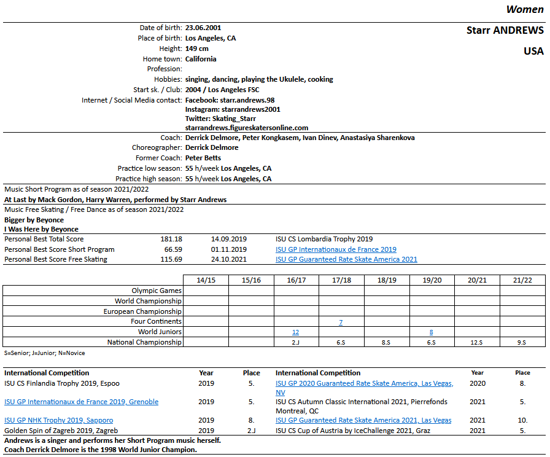Select 'I Was Here by Beyonce' music line
Screen dimensions: 550x457
pyautogui.click(x=41, y=229)
